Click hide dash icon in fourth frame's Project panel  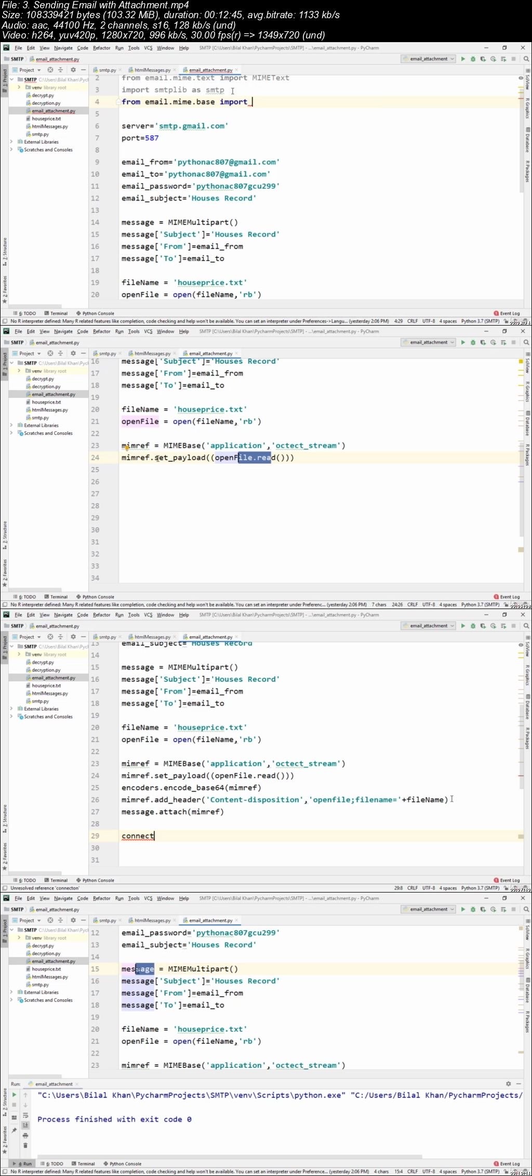click(x=83, y=920)
